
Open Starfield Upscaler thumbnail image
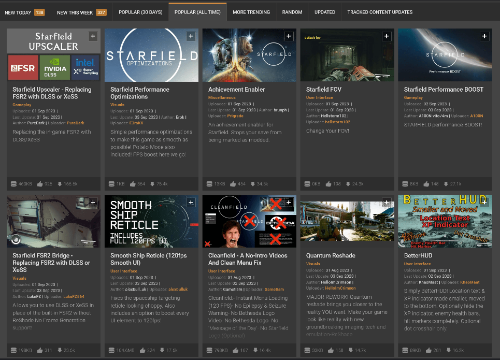53,55
